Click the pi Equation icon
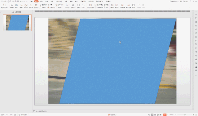 [83, 5]
